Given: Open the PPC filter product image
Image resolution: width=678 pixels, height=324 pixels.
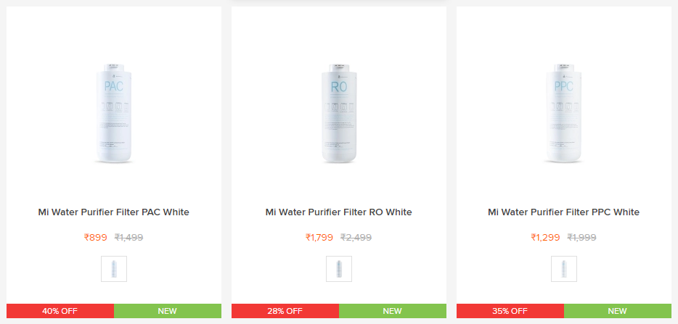Looking at the screenshot, I should [564, 115].
